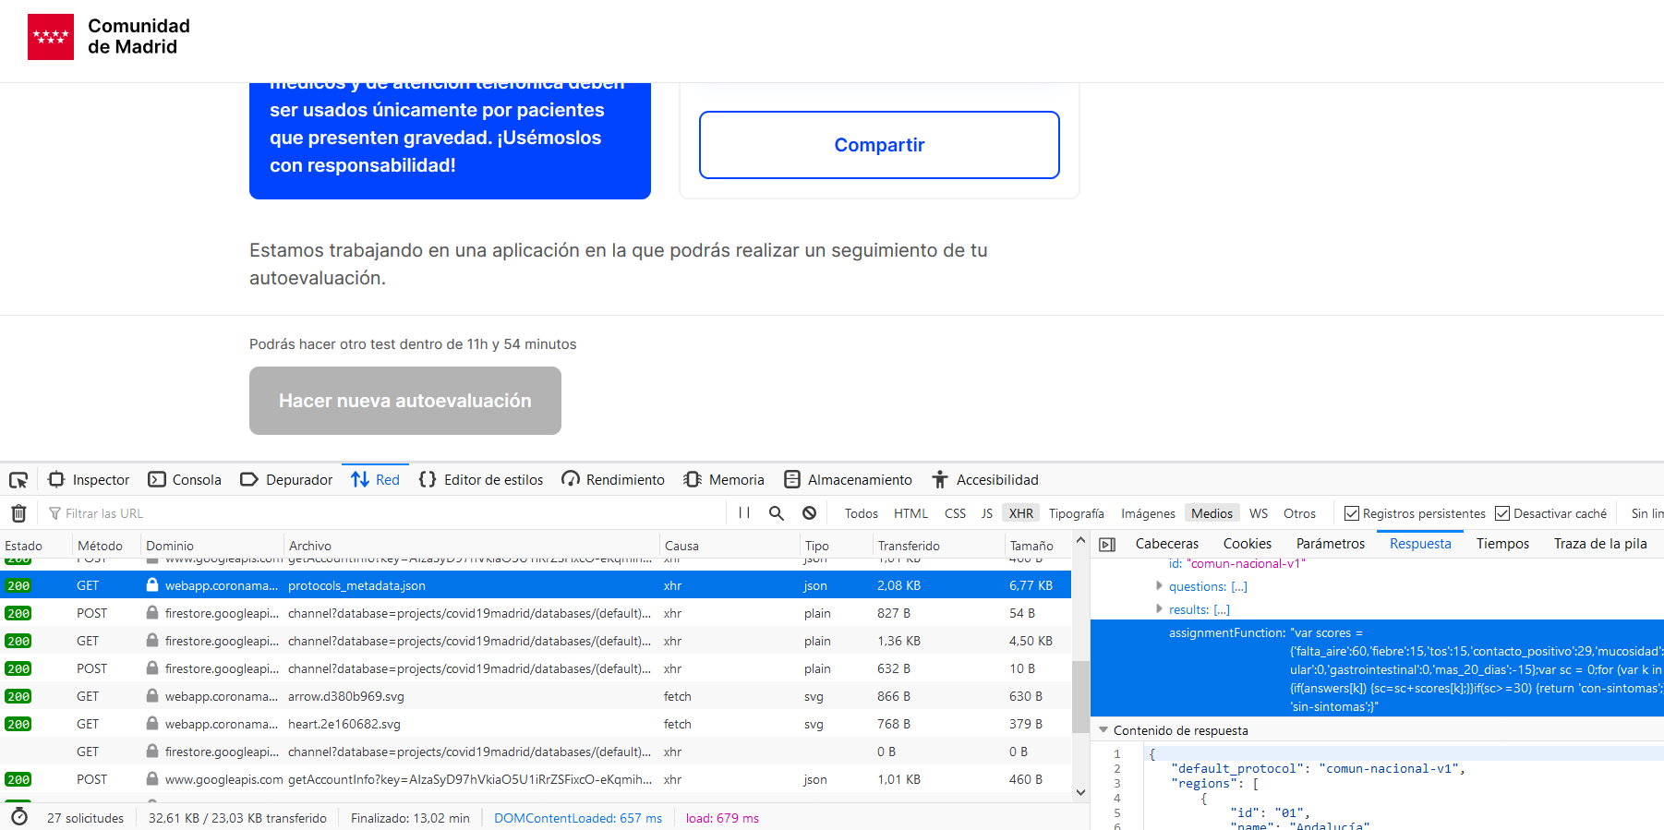Select POST request with 54 B size

click(x=536, y=613)
